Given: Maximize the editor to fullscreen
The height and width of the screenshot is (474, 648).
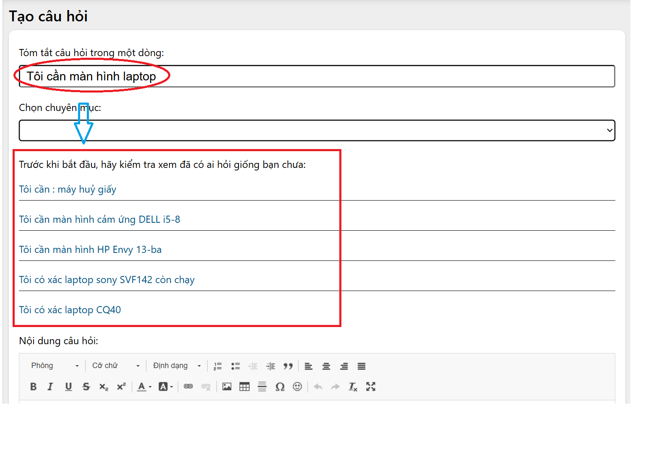Looking at the screenshot, I should click(x=370, y=386).
